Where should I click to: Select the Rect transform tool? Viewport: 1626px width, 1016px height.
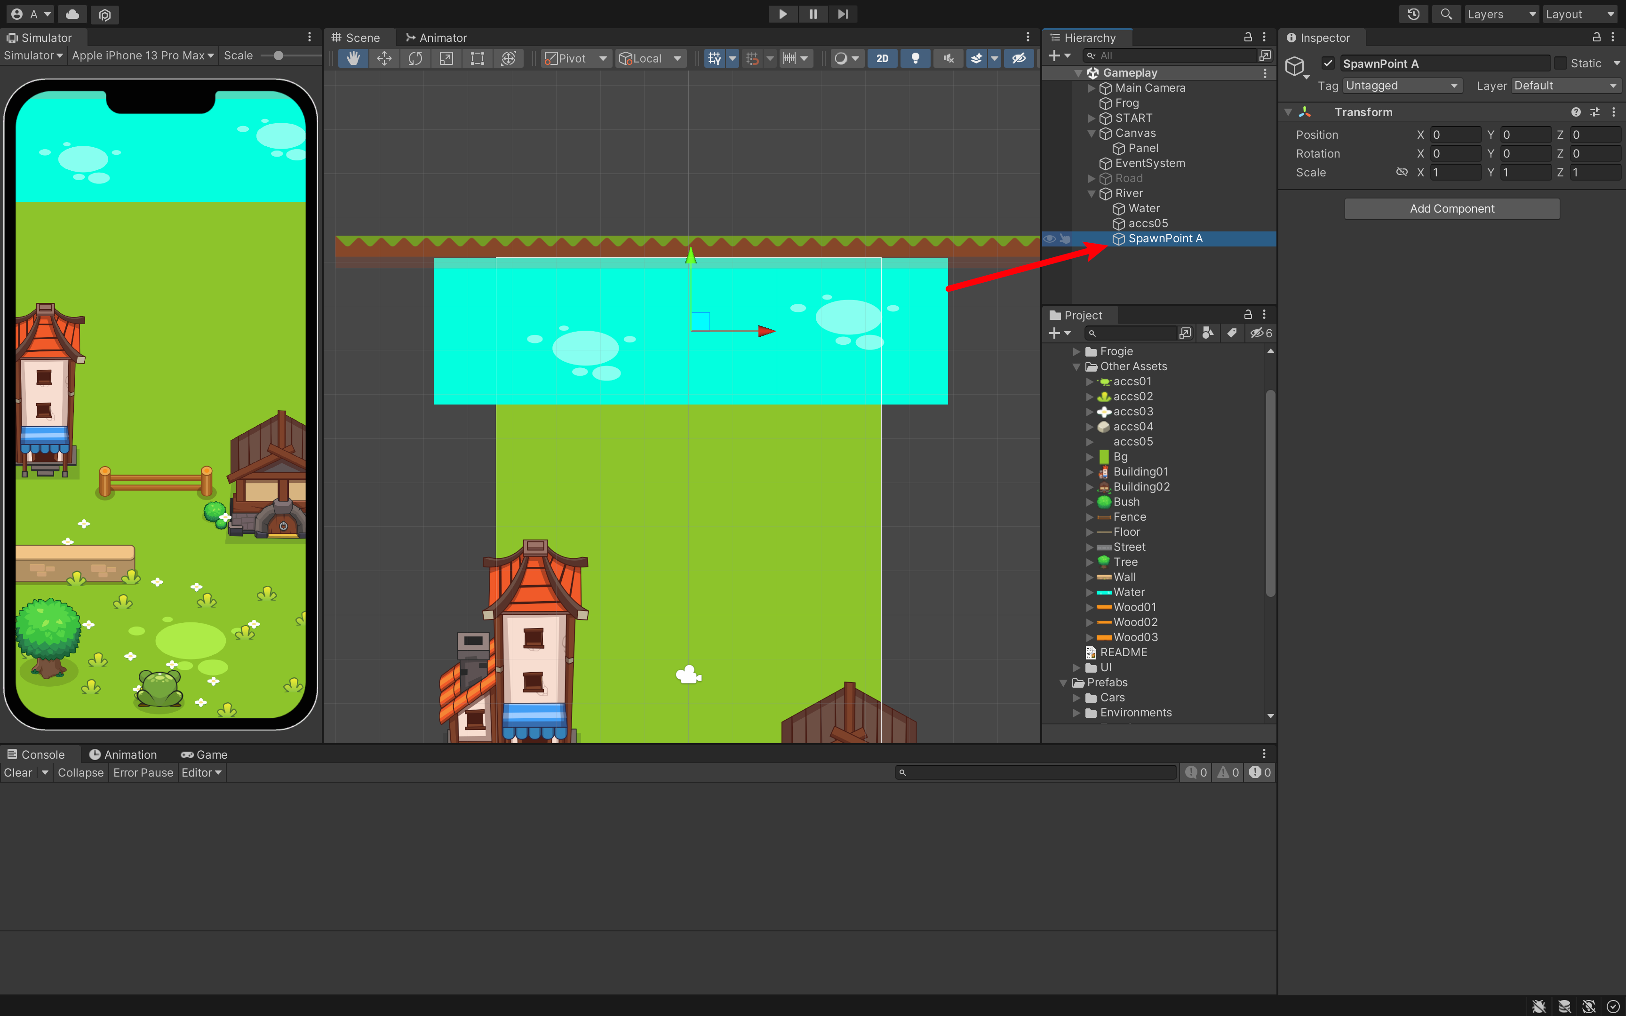coord(477,58)
